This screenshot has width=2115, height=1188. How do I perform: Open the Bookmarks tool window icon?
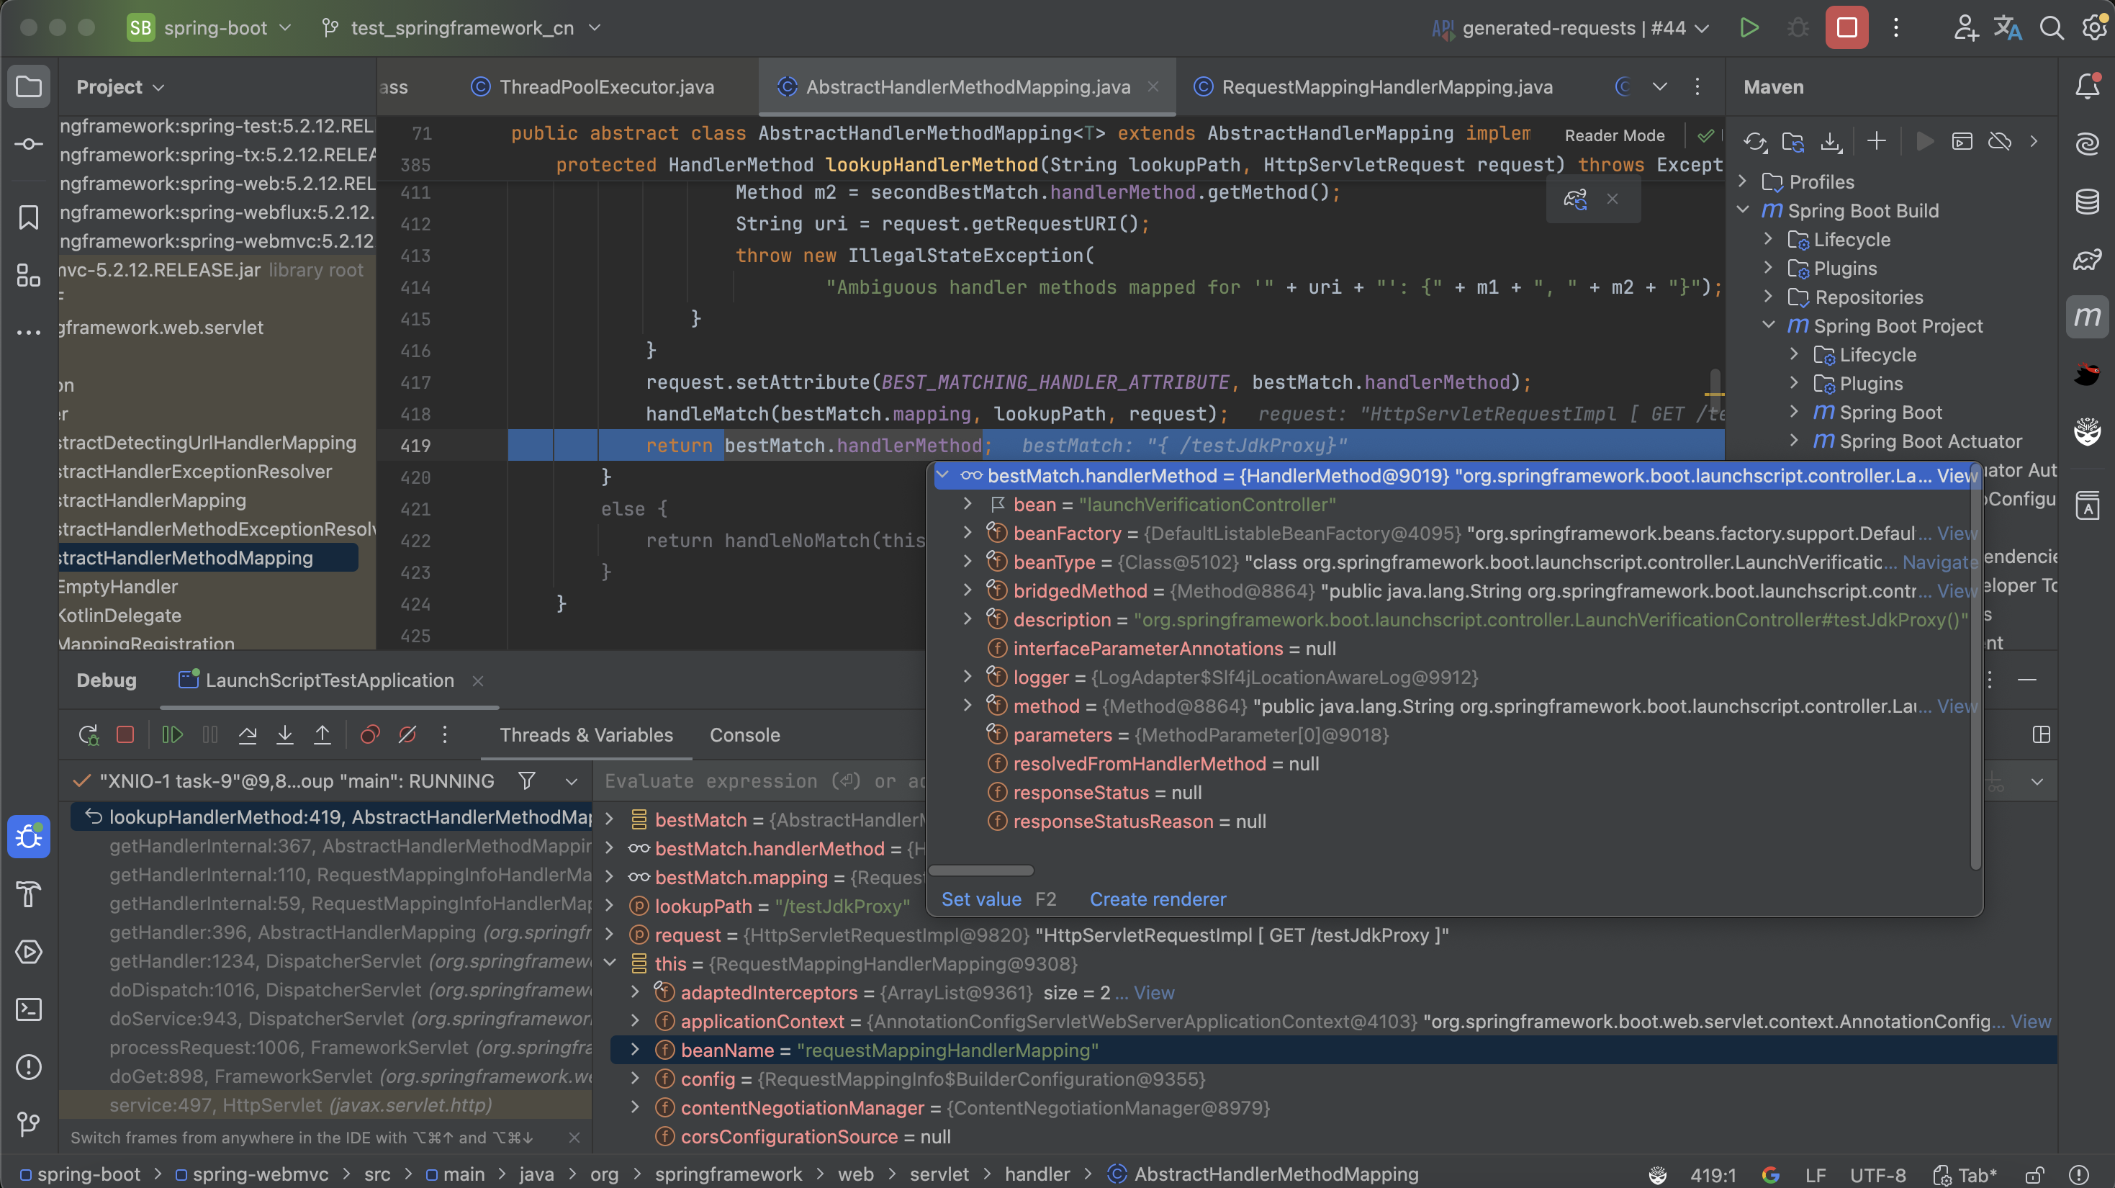[x=29, y=217]
